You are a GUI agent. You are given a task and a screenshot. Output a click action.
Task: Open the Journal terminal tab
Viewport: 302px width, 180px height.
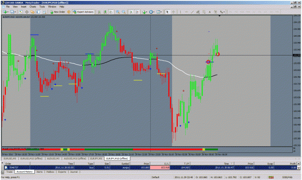[74, 172]
